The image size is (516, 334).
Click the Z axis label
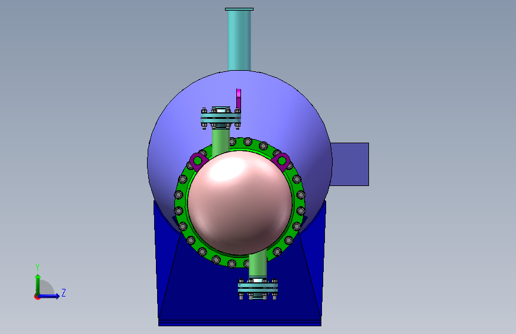[x=64, y=292]
